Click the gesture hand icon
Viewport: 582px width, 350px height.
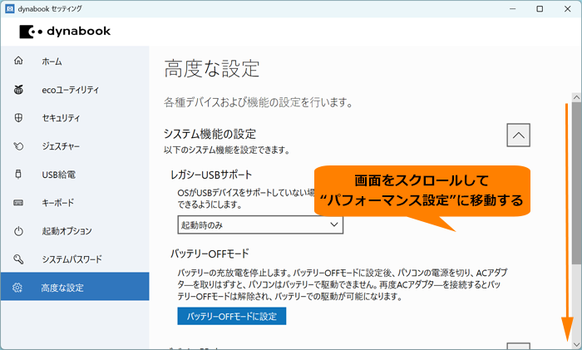[18, 145]
